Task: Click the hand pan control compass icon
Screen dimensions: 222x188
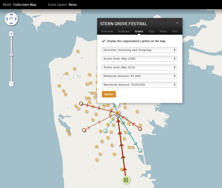Action: click(x=11, y=19)
